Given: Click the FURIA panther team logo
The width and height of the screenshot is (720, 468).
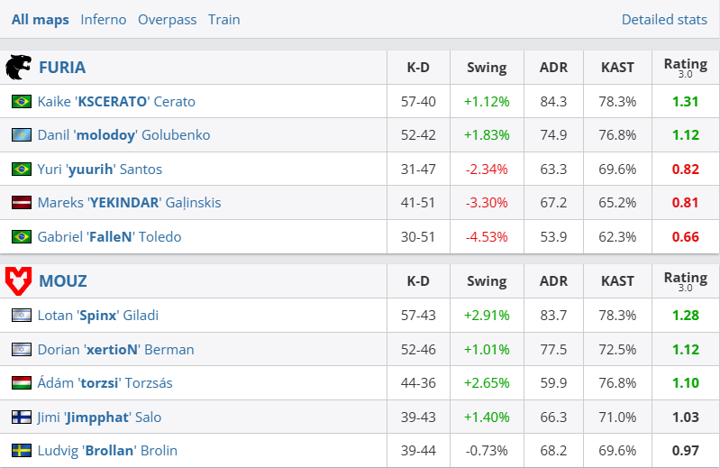Looking at the screenshot, I should [x=18, y=67].
